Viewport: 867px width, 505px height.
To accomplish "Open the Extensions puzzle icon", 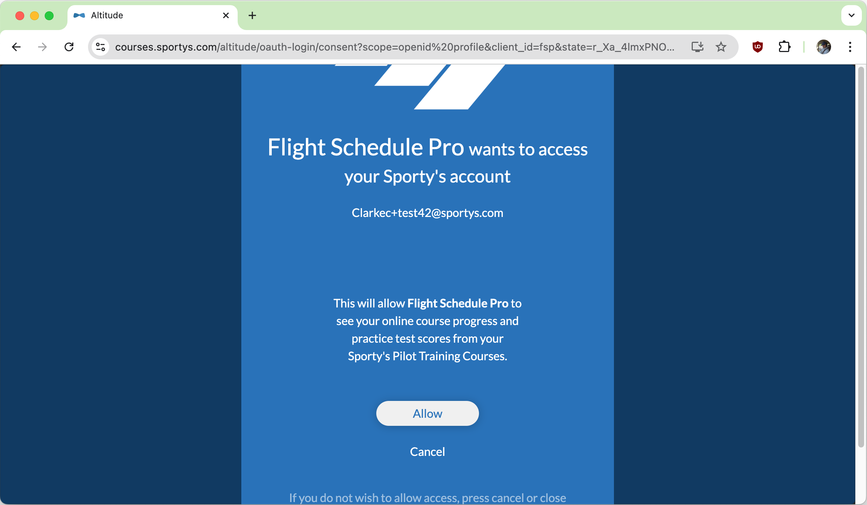I will tap(784, 47).
